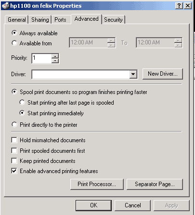The width and height of the screenshot is (195, 215).
Task: Click up arrow on start time spinner
Action: pyautogui.click(x=111, y=40)
